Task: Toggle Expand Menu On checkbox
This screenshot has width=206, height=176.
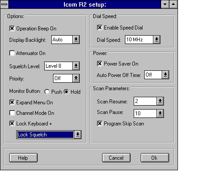Action: coord(12,103)
